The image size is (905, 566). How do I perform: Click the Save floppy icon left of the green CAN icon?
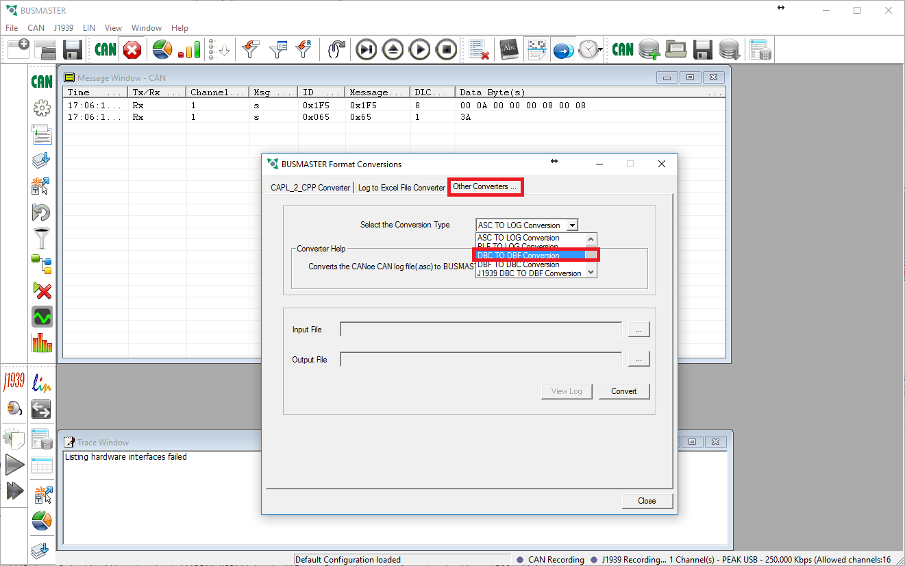tap(73, 49)
